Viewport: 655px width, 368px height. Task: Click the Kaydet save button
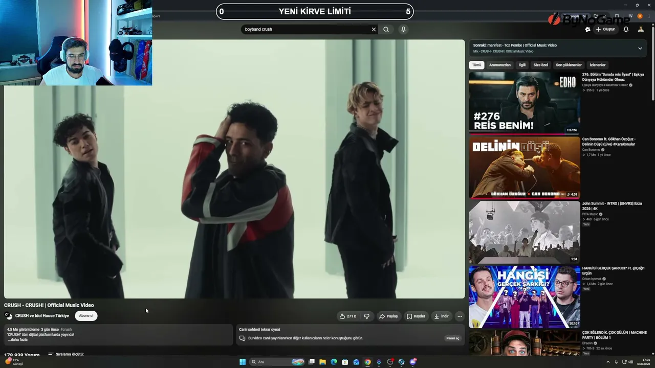416,316
